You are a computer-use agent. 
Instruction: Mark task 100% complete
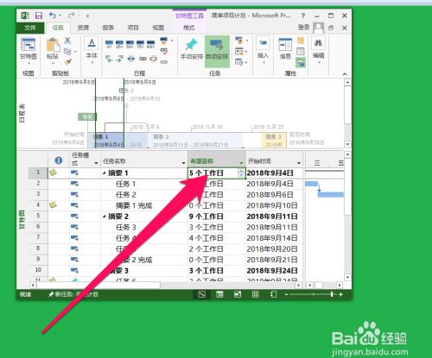click(150, 44)
